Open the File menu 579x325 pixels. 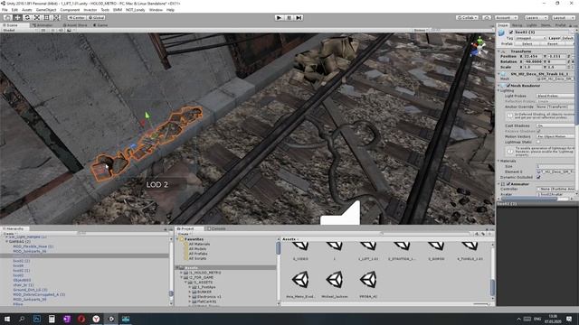(5, 10)
